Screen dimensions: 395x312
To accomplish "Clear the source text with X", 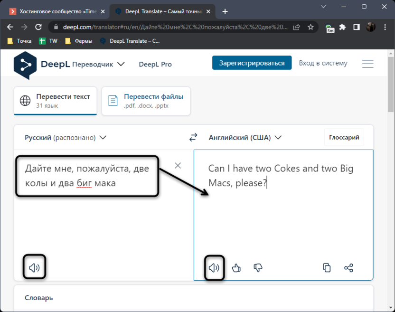I will coord(178,165).
